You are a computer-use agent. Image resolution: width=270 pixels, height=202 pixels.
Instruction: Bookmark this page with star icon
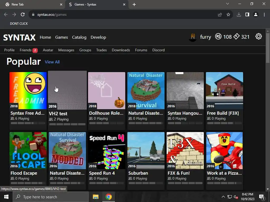click(x=228, y=15)
